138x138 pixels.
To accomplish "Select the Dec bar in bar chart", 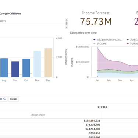I will 48,63.
